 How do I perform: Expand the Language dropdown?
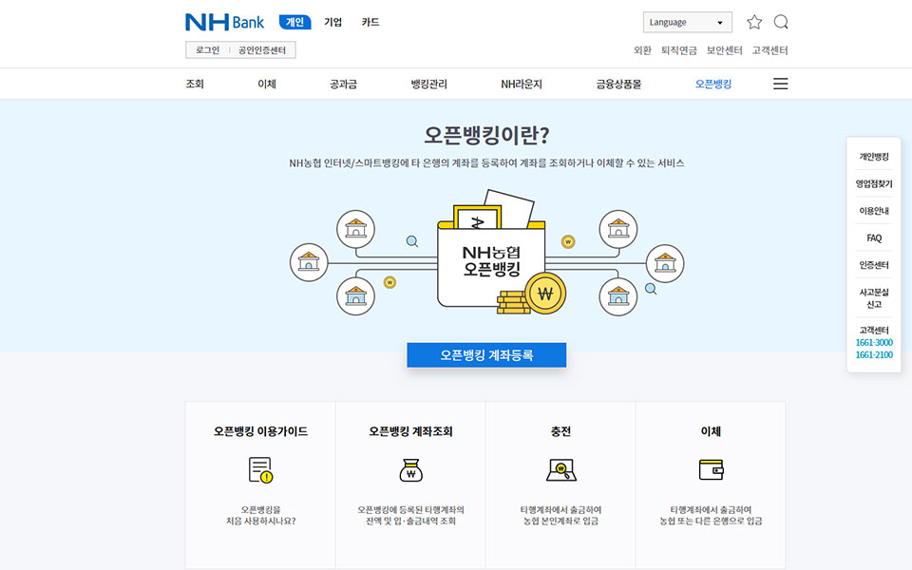coord(687,22)
